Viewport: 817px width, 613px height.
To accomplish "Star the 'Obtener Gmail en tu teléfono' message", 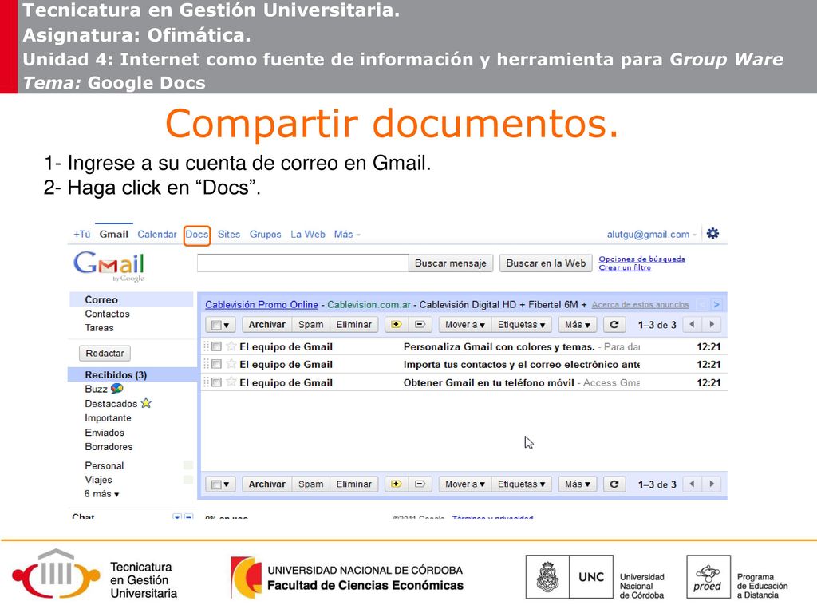I will [x=231, y=382].
